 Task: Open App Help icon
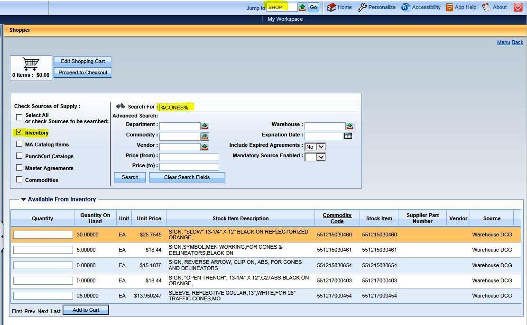(x=450, y=7)
